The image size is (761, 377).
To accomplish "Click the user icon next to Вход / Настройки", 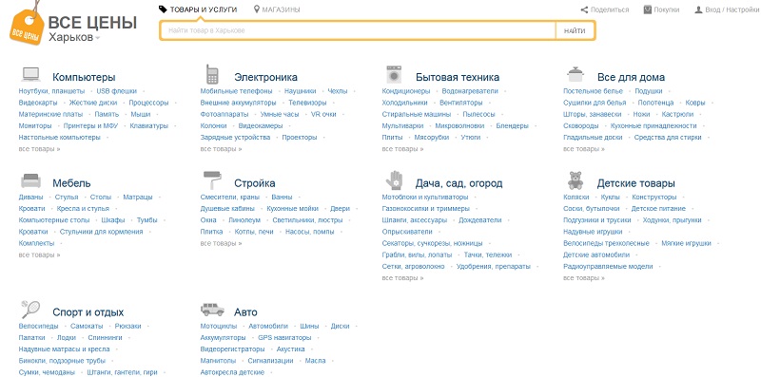I will point(698,9).
